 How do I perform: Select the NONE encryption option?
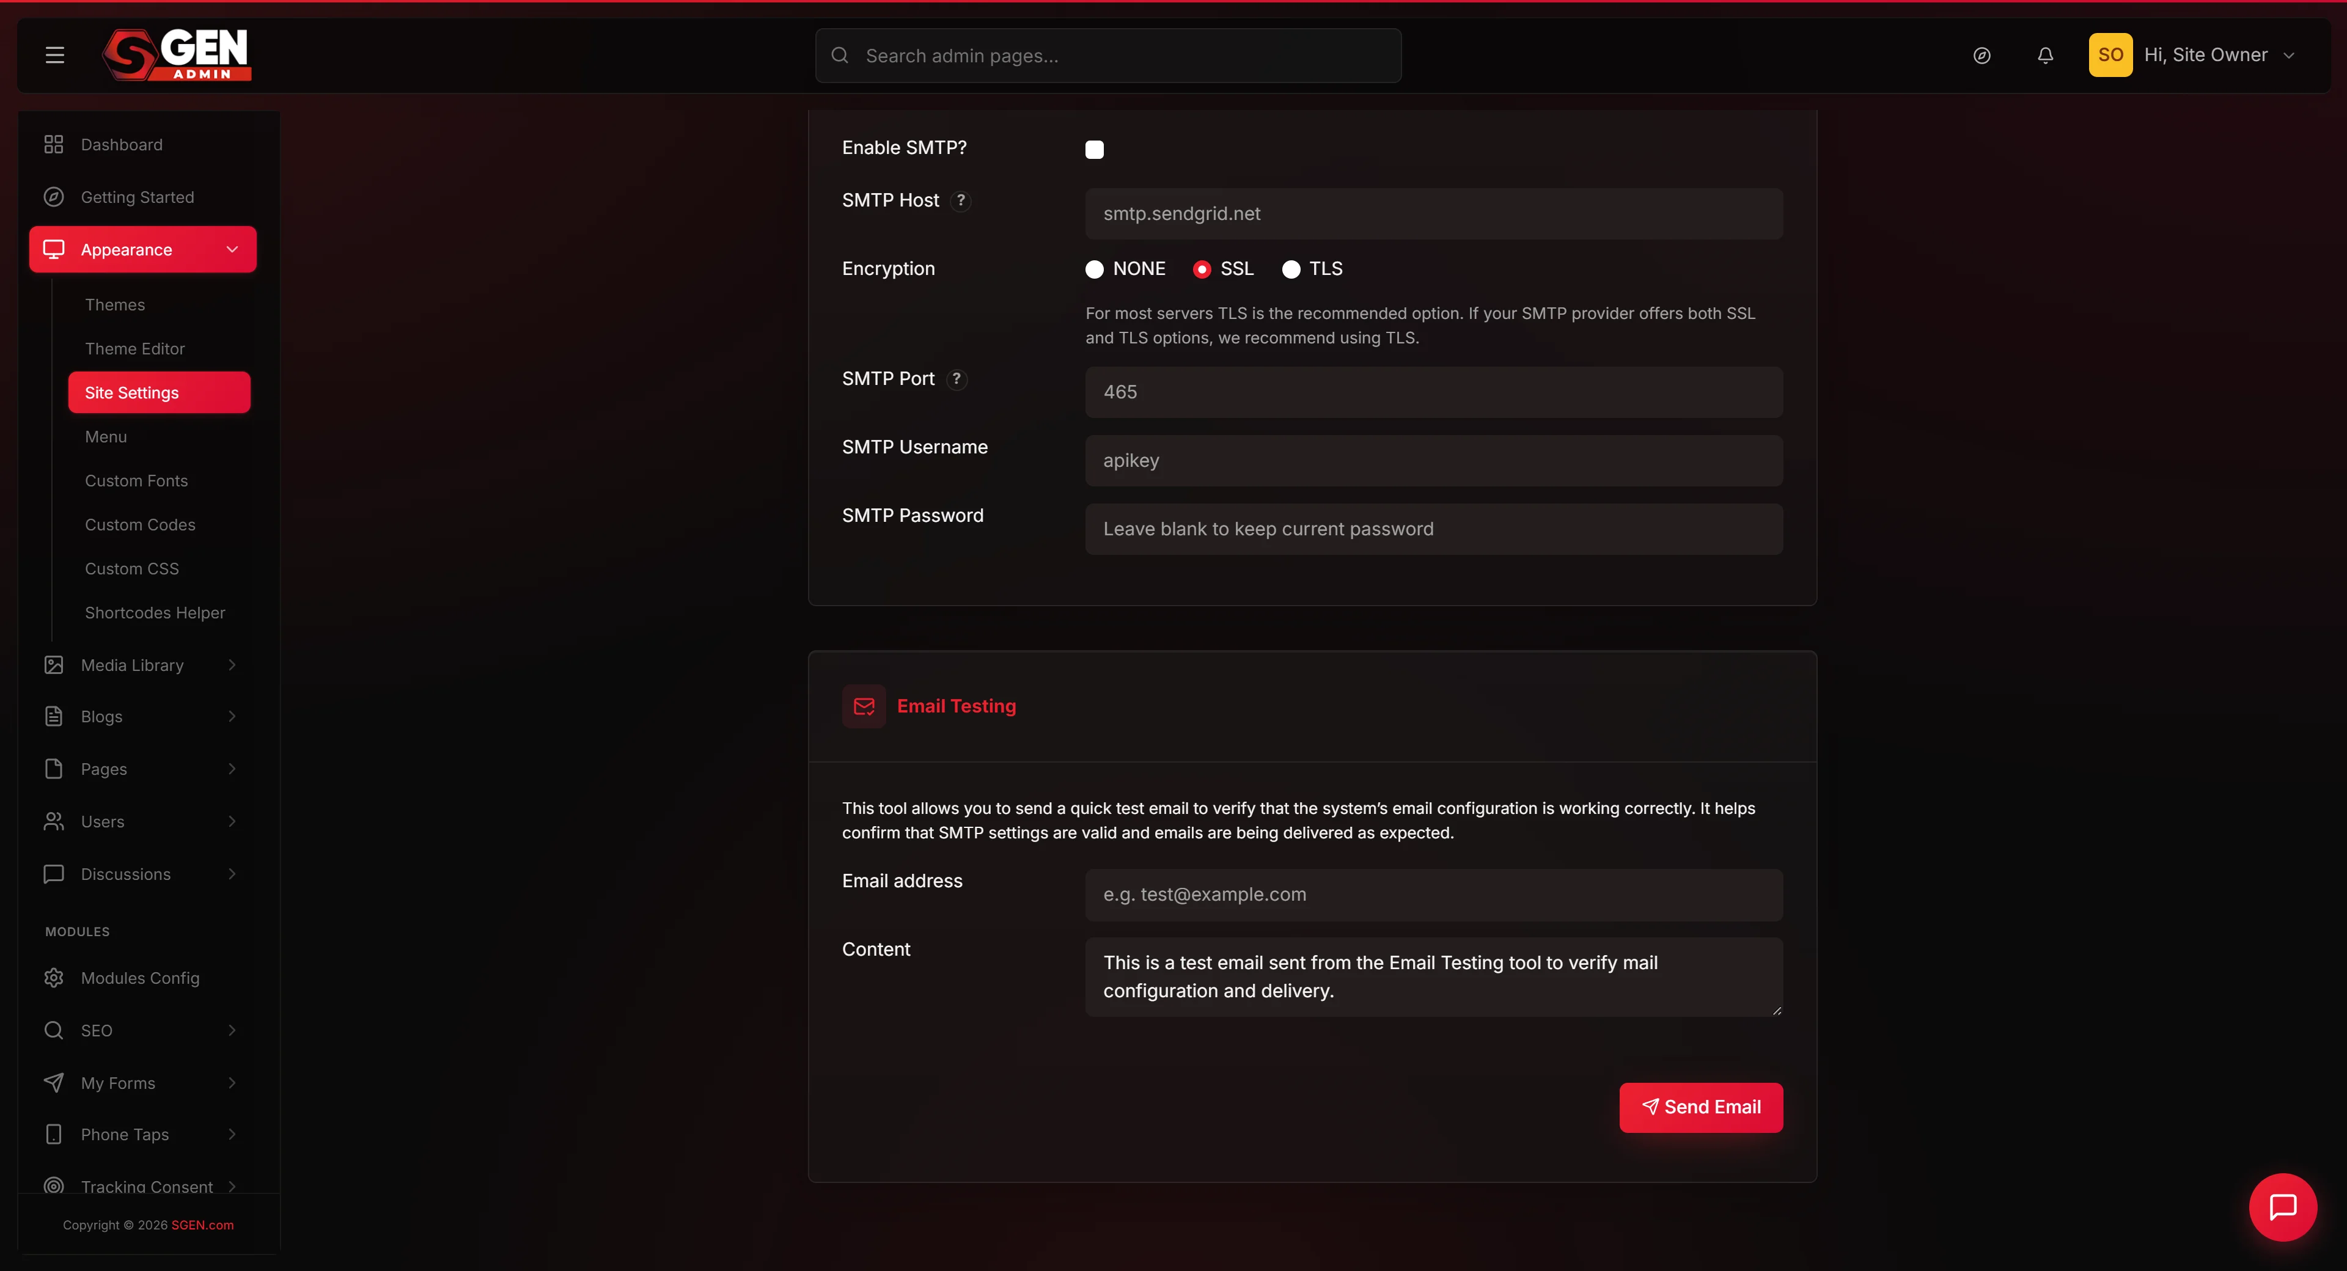pos(1094,269)
